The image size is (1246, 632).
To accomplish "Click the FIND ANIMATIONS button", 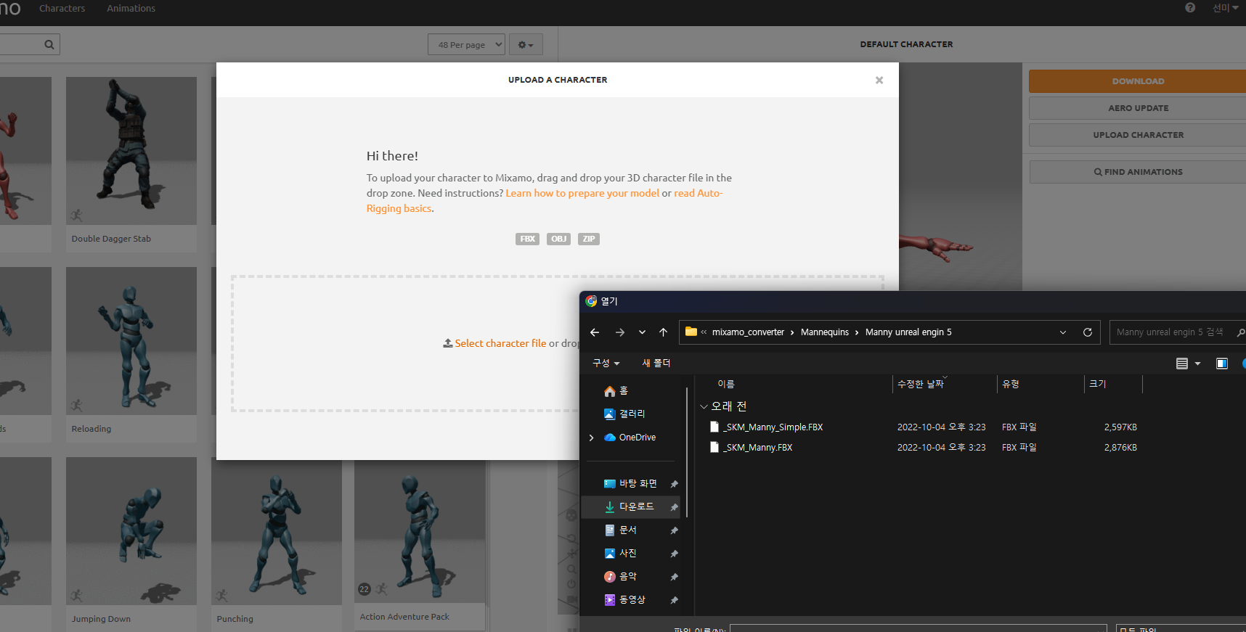I will [1137, 172].
